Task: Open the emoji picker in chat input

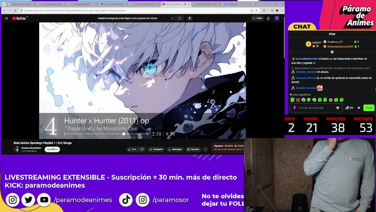Action: (x=338, y=108)
